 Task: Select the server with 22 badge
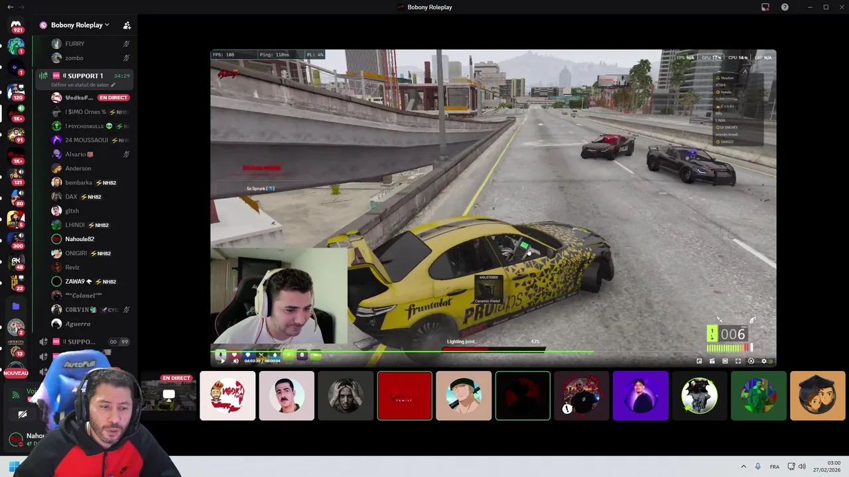coord(16,282)
